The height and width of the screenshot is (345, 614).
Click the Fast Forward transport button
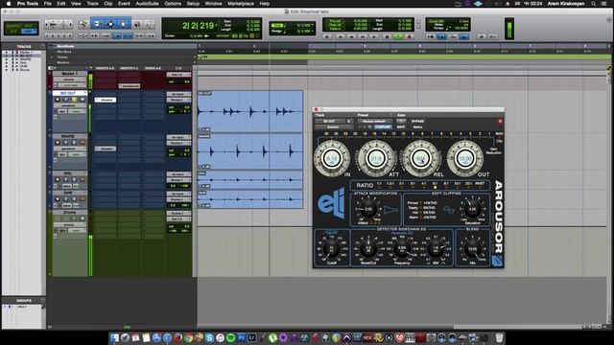click(363, 36)
